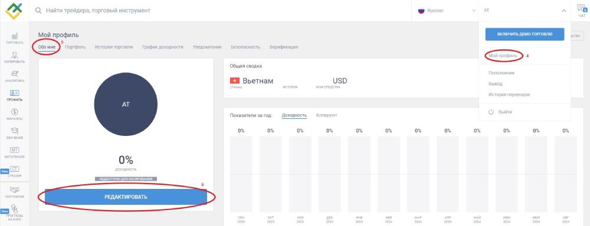The height and width of the screenshot is (226, 590).
Task: Click the ЯНВ 2024 chart bar
Action: point(359,174)
